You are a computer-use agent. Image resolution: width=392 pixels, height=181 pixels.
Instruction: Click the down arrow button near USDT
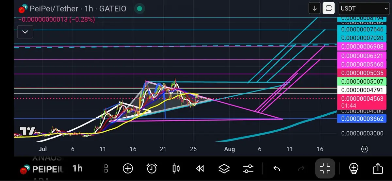tap(315, 8)
